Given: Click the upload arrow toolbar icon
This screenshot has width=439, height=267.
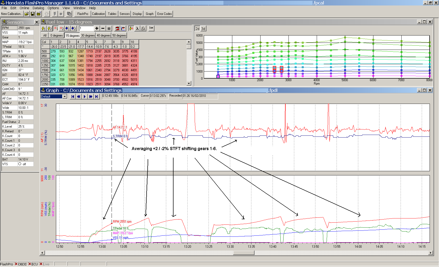Looking at the screenshot, I should click(x=47, y=14).
